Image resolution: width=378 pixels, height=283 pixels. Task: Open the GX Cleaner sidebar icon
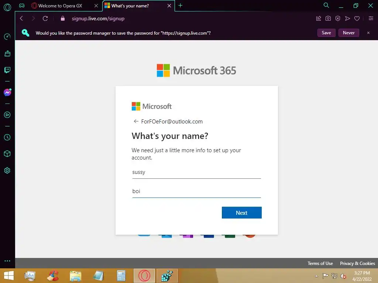pos(7,53)
